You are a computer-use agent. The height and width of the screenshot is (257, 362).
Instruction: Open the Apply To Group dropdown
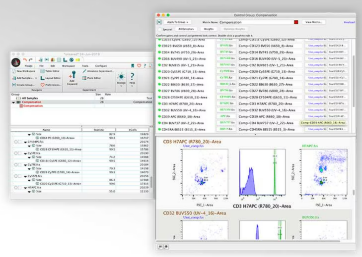tap(177, 22)
